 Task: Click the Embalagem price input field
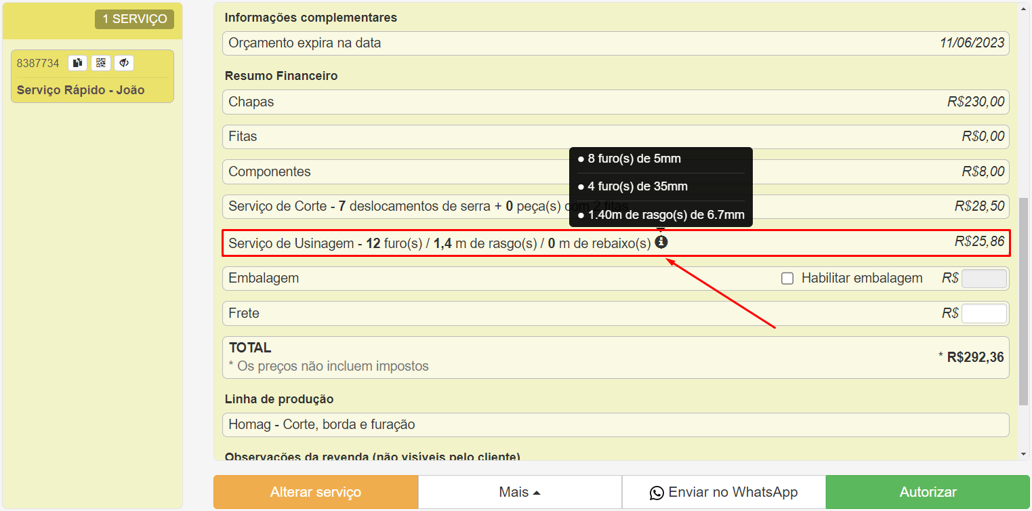(985, 278)
